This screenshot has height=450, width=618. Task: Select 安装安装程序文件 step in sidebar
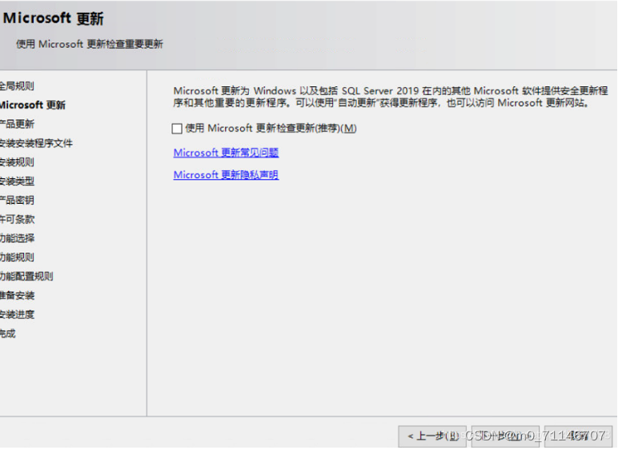pyautogui.click(x=36, y=143)
